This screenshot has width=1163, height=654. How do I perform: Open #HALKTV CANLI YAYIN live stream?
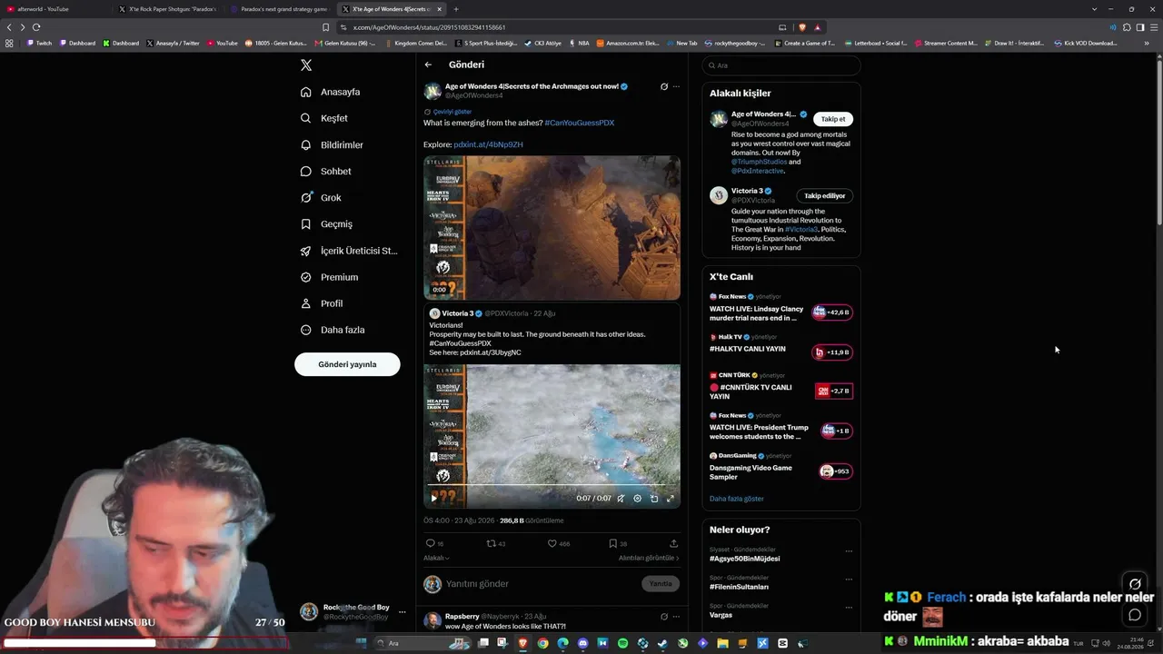tap(780, 348)
